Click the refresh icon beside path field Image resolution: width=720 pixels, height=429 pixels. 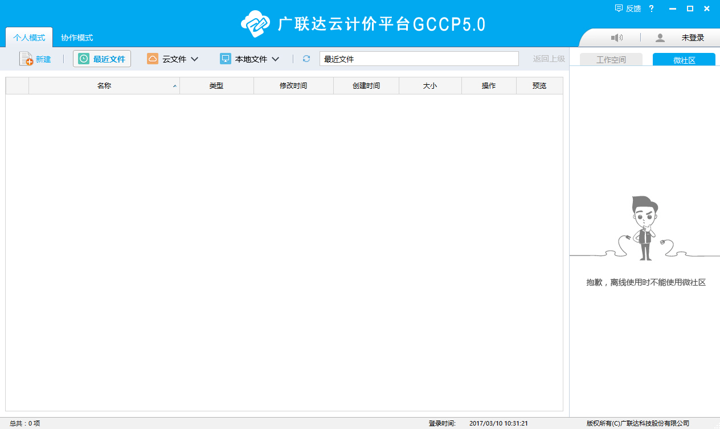point(306,59)
